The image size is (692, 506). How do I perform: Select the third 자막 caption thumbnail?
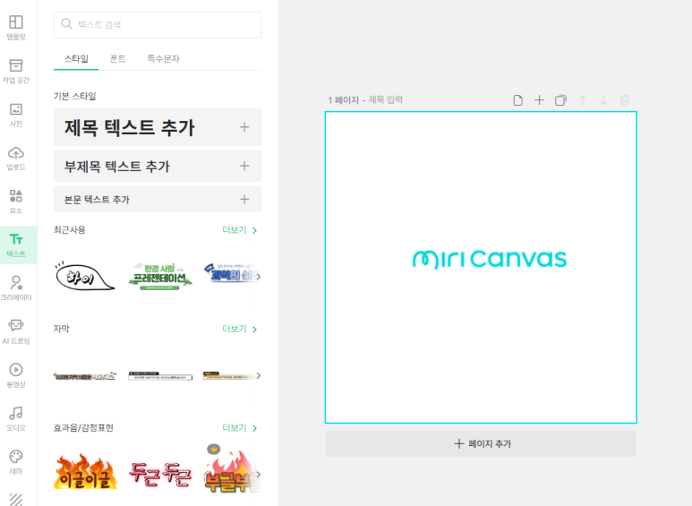click(x=229, y=376)
